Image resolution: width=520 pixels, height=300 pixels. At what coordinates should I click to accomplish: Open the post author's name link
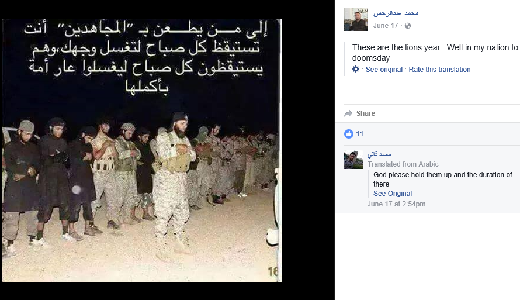(396, 13)
